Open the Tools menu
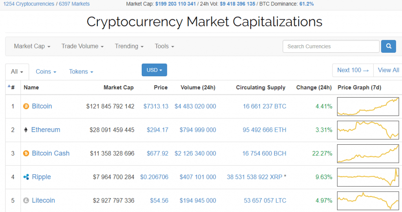This screenshot has height=212, width=402. [x=164, y=46]
